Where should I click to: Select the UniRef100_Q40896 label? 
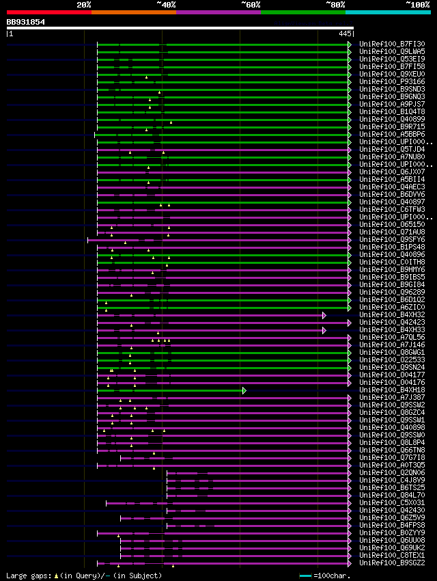(392, 254)
